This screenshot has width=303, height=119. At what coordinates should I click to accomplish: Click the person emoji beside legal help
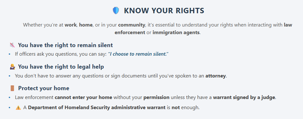point(12,67)
